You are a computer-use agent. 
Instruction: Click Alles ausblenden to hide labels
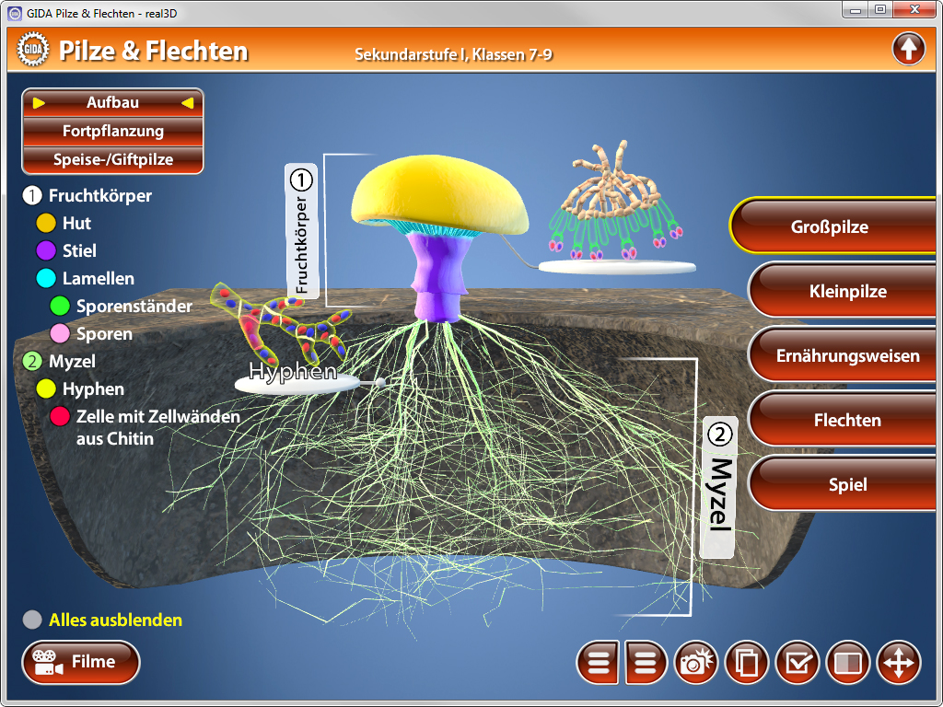(x=115, y=620)
